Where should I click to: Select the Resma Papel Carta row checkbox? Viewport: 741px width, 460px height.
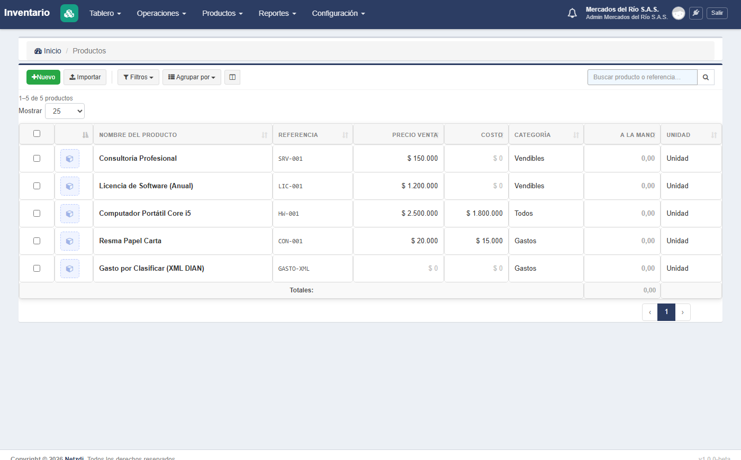(37, 241)
